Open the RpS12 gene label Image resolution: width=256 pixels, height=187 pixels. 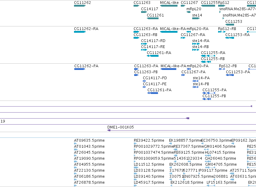click(x=224, y=3)
